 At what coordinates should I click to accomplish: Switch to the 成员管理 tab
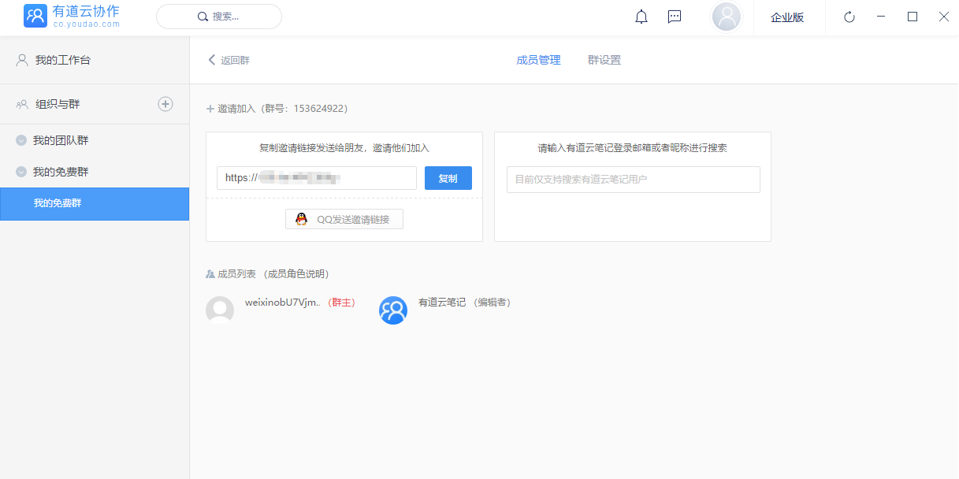point(538,60)
